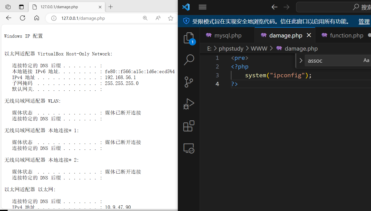This screenshot has width=371, height=211.
Task: Open the browser workspaces icon
Action: click(8, 7)
